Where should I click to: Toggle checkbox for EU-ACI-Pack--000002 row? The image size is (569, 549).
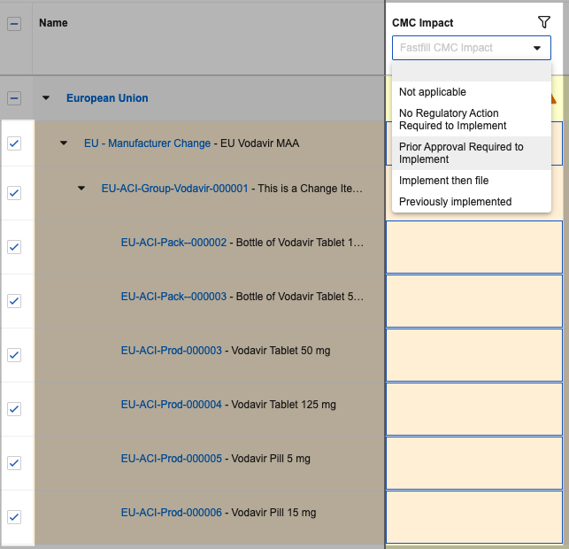pos(14,247)
